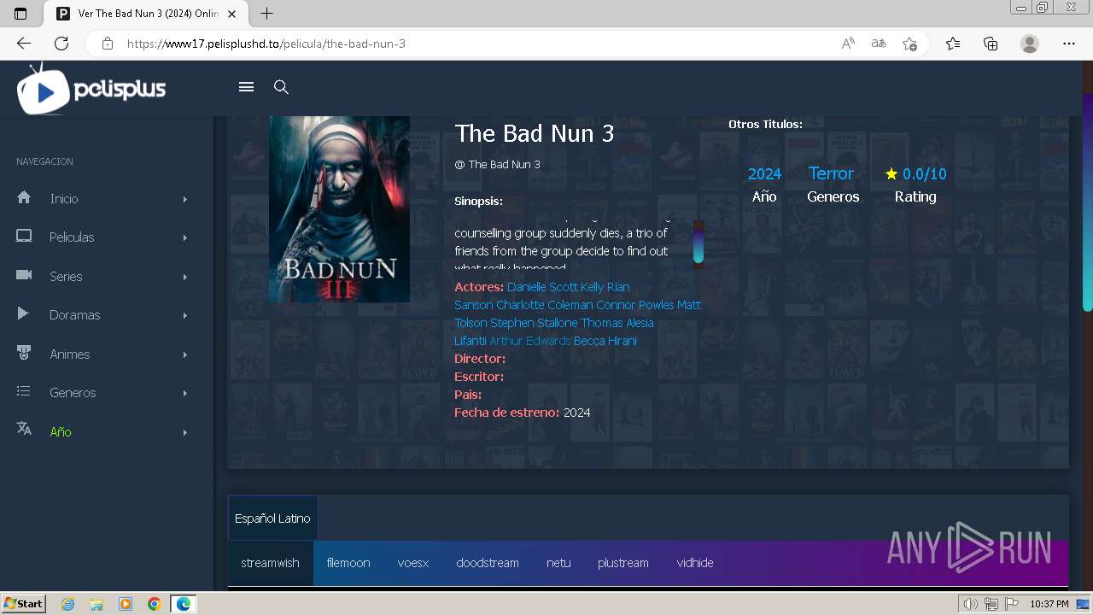This screenshot has width=1093, height=615.
Task: Open actor Stephen Stallone link
Action: [534, 323]
